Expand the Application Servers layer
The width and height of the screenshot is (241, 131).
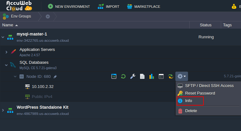pyautogui.click(x=6, y=52)
